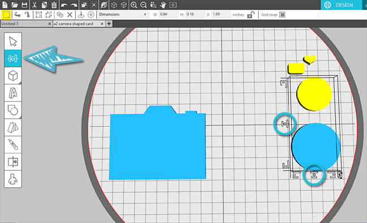Toggle the aspect ratio lock
Image resolution: width=367 pixels, height=223 pixels.
click(250, 15)
